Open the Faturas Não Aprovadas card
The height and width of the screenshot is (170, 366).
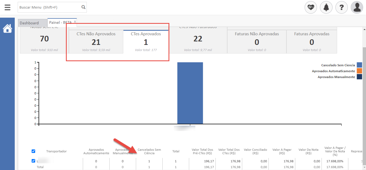257,42
